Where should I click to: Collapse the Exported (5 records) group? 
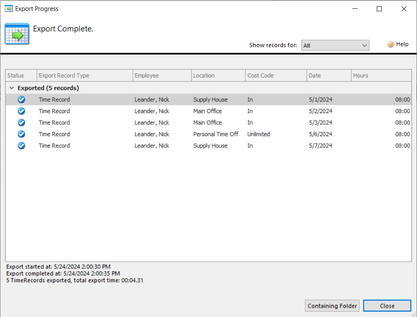tap(12, 88)
